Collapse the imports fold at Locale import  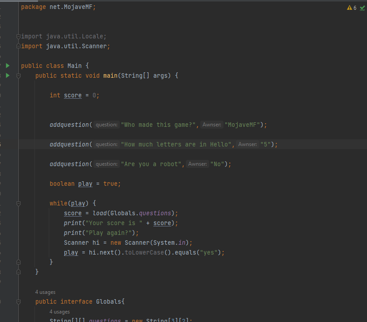click(x=18, y=37)
